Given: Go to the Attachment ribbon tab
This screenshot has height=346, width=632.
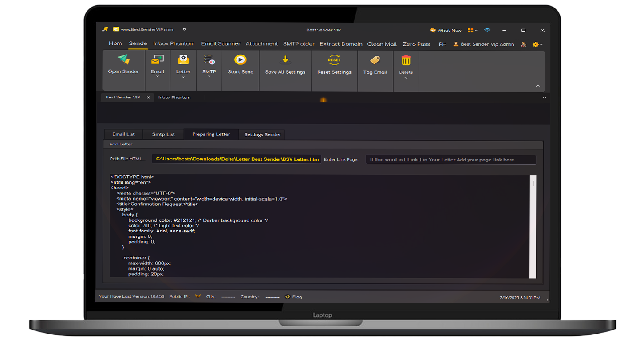Looking at the screenshot, I should (x=262, y=43).
